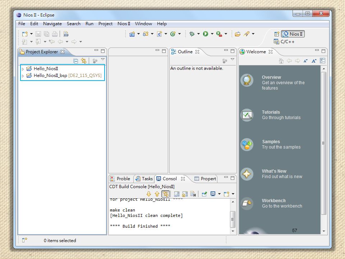Open the Window menu
Screen dimensions: 345x259
[x=143, y=24]
